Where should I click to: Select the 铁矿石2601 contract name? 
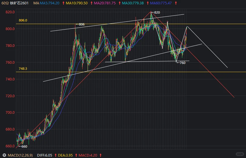(19, 3)
